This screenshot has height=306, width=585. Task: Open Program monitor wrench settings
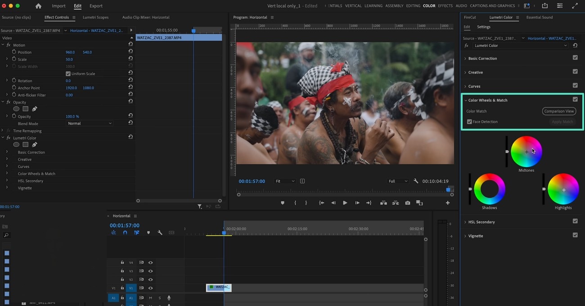[x=416, y=181]
